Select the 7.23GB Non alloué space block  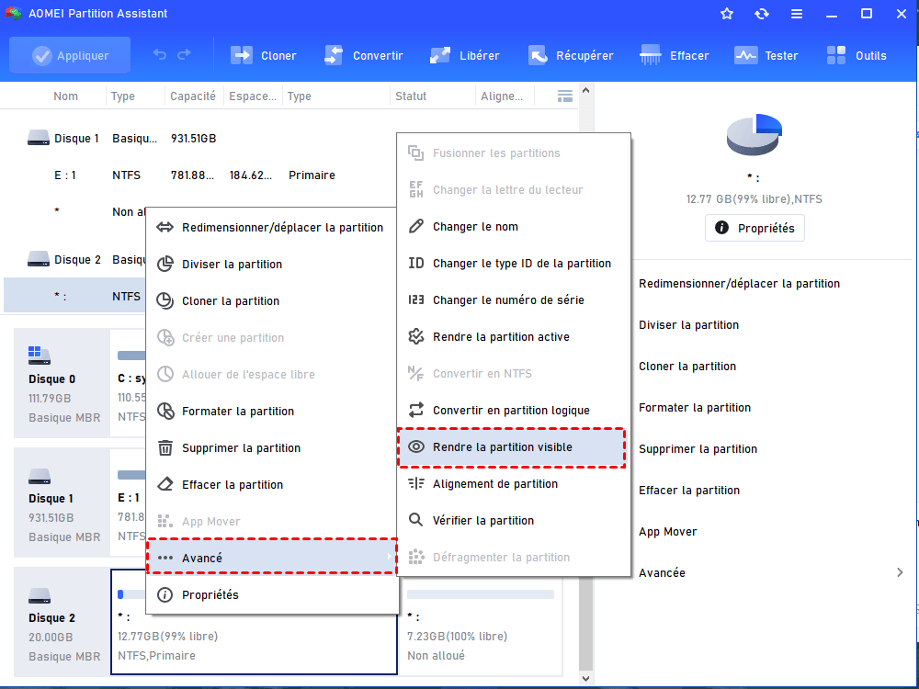(481, 626)
